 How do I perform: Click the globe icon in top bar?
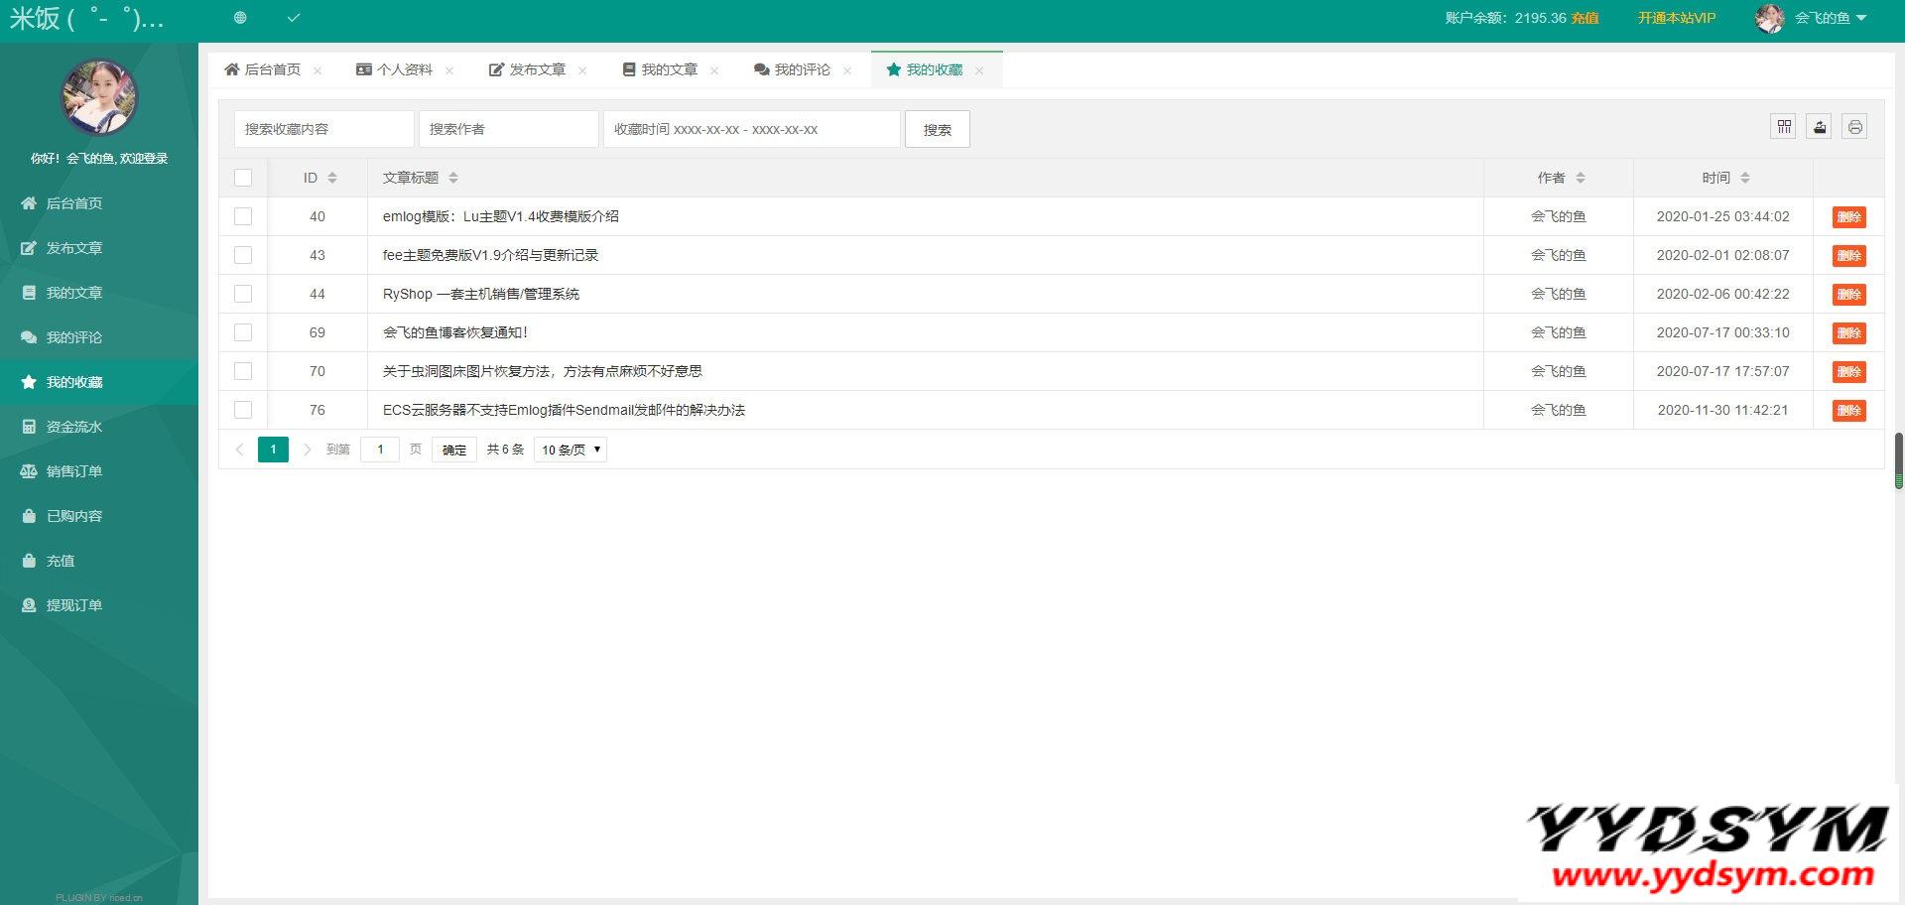240,18
